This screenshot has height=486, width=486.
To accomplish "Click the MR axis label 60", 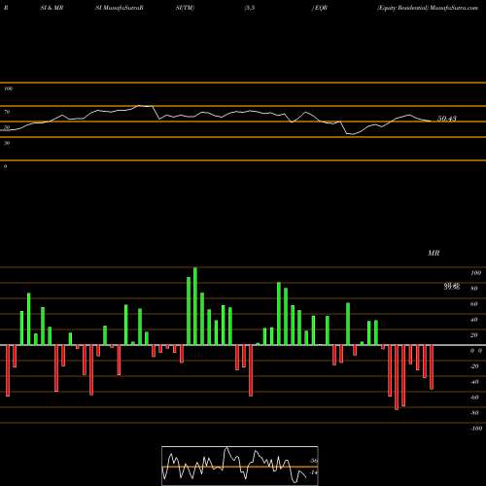I will click(x=473, y=304).
